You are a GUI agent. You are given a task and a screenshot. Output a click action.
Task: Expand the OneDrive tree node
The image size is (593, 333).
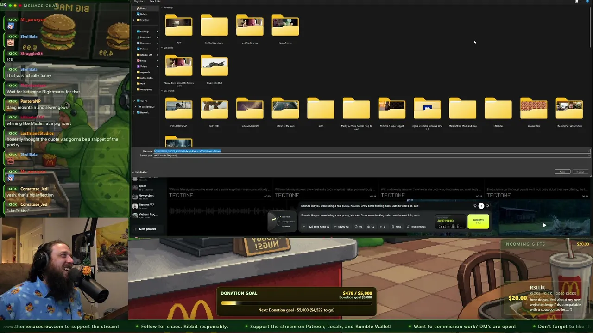(134, 20)
